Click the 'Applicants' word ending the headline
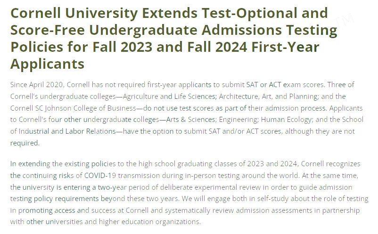 [48, 64]
